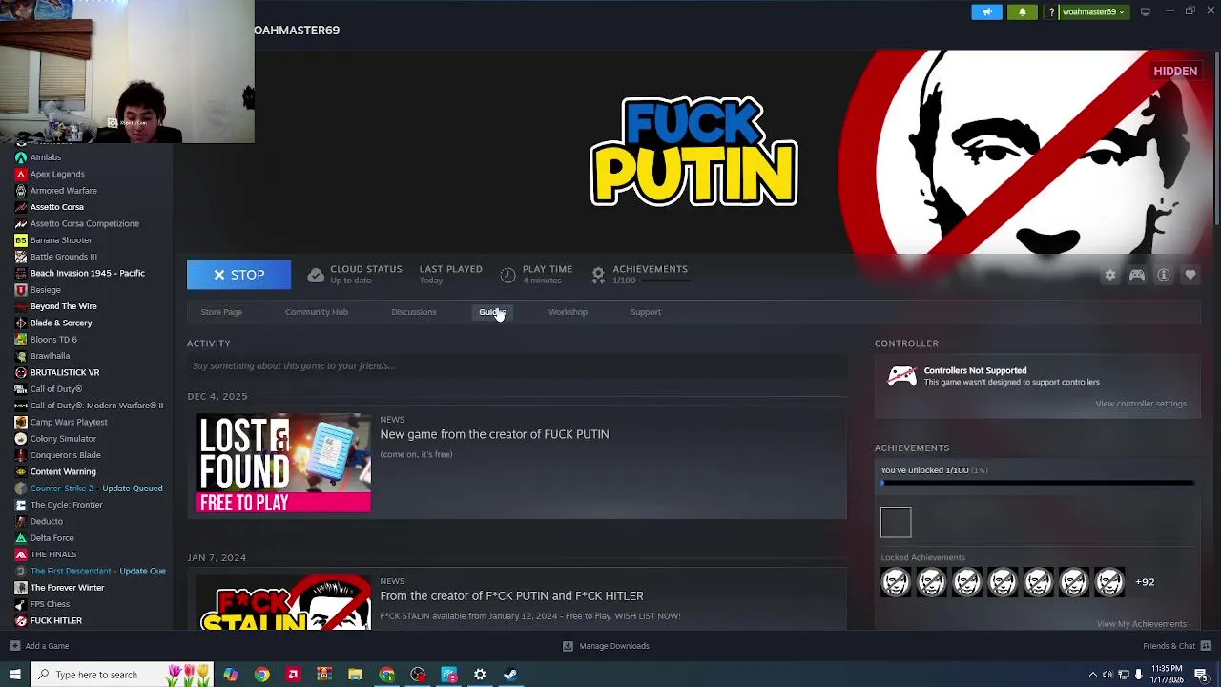Open Friends & Chat
Screen dimensions: 1221x687
[x=1177, y=646]
